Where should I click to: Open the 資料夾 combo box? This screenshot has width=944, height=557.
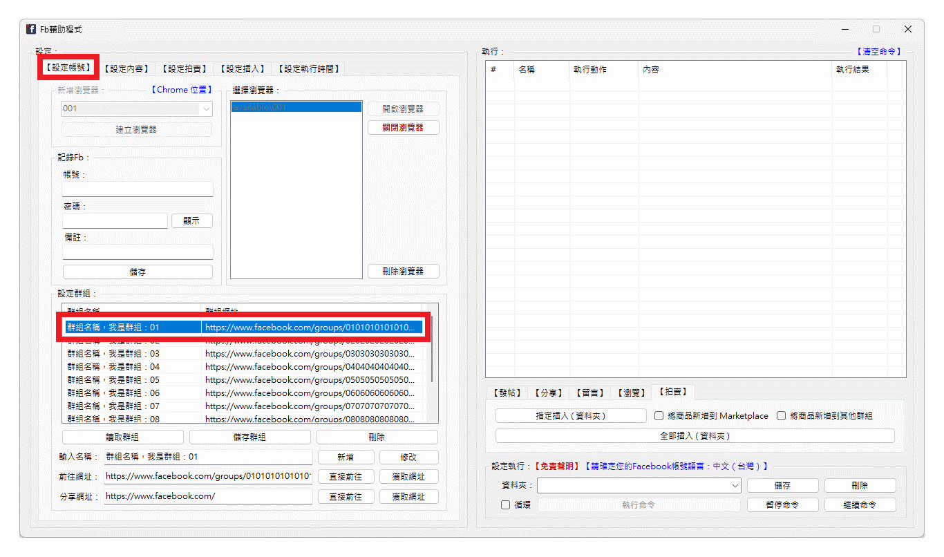coord(639,486)
